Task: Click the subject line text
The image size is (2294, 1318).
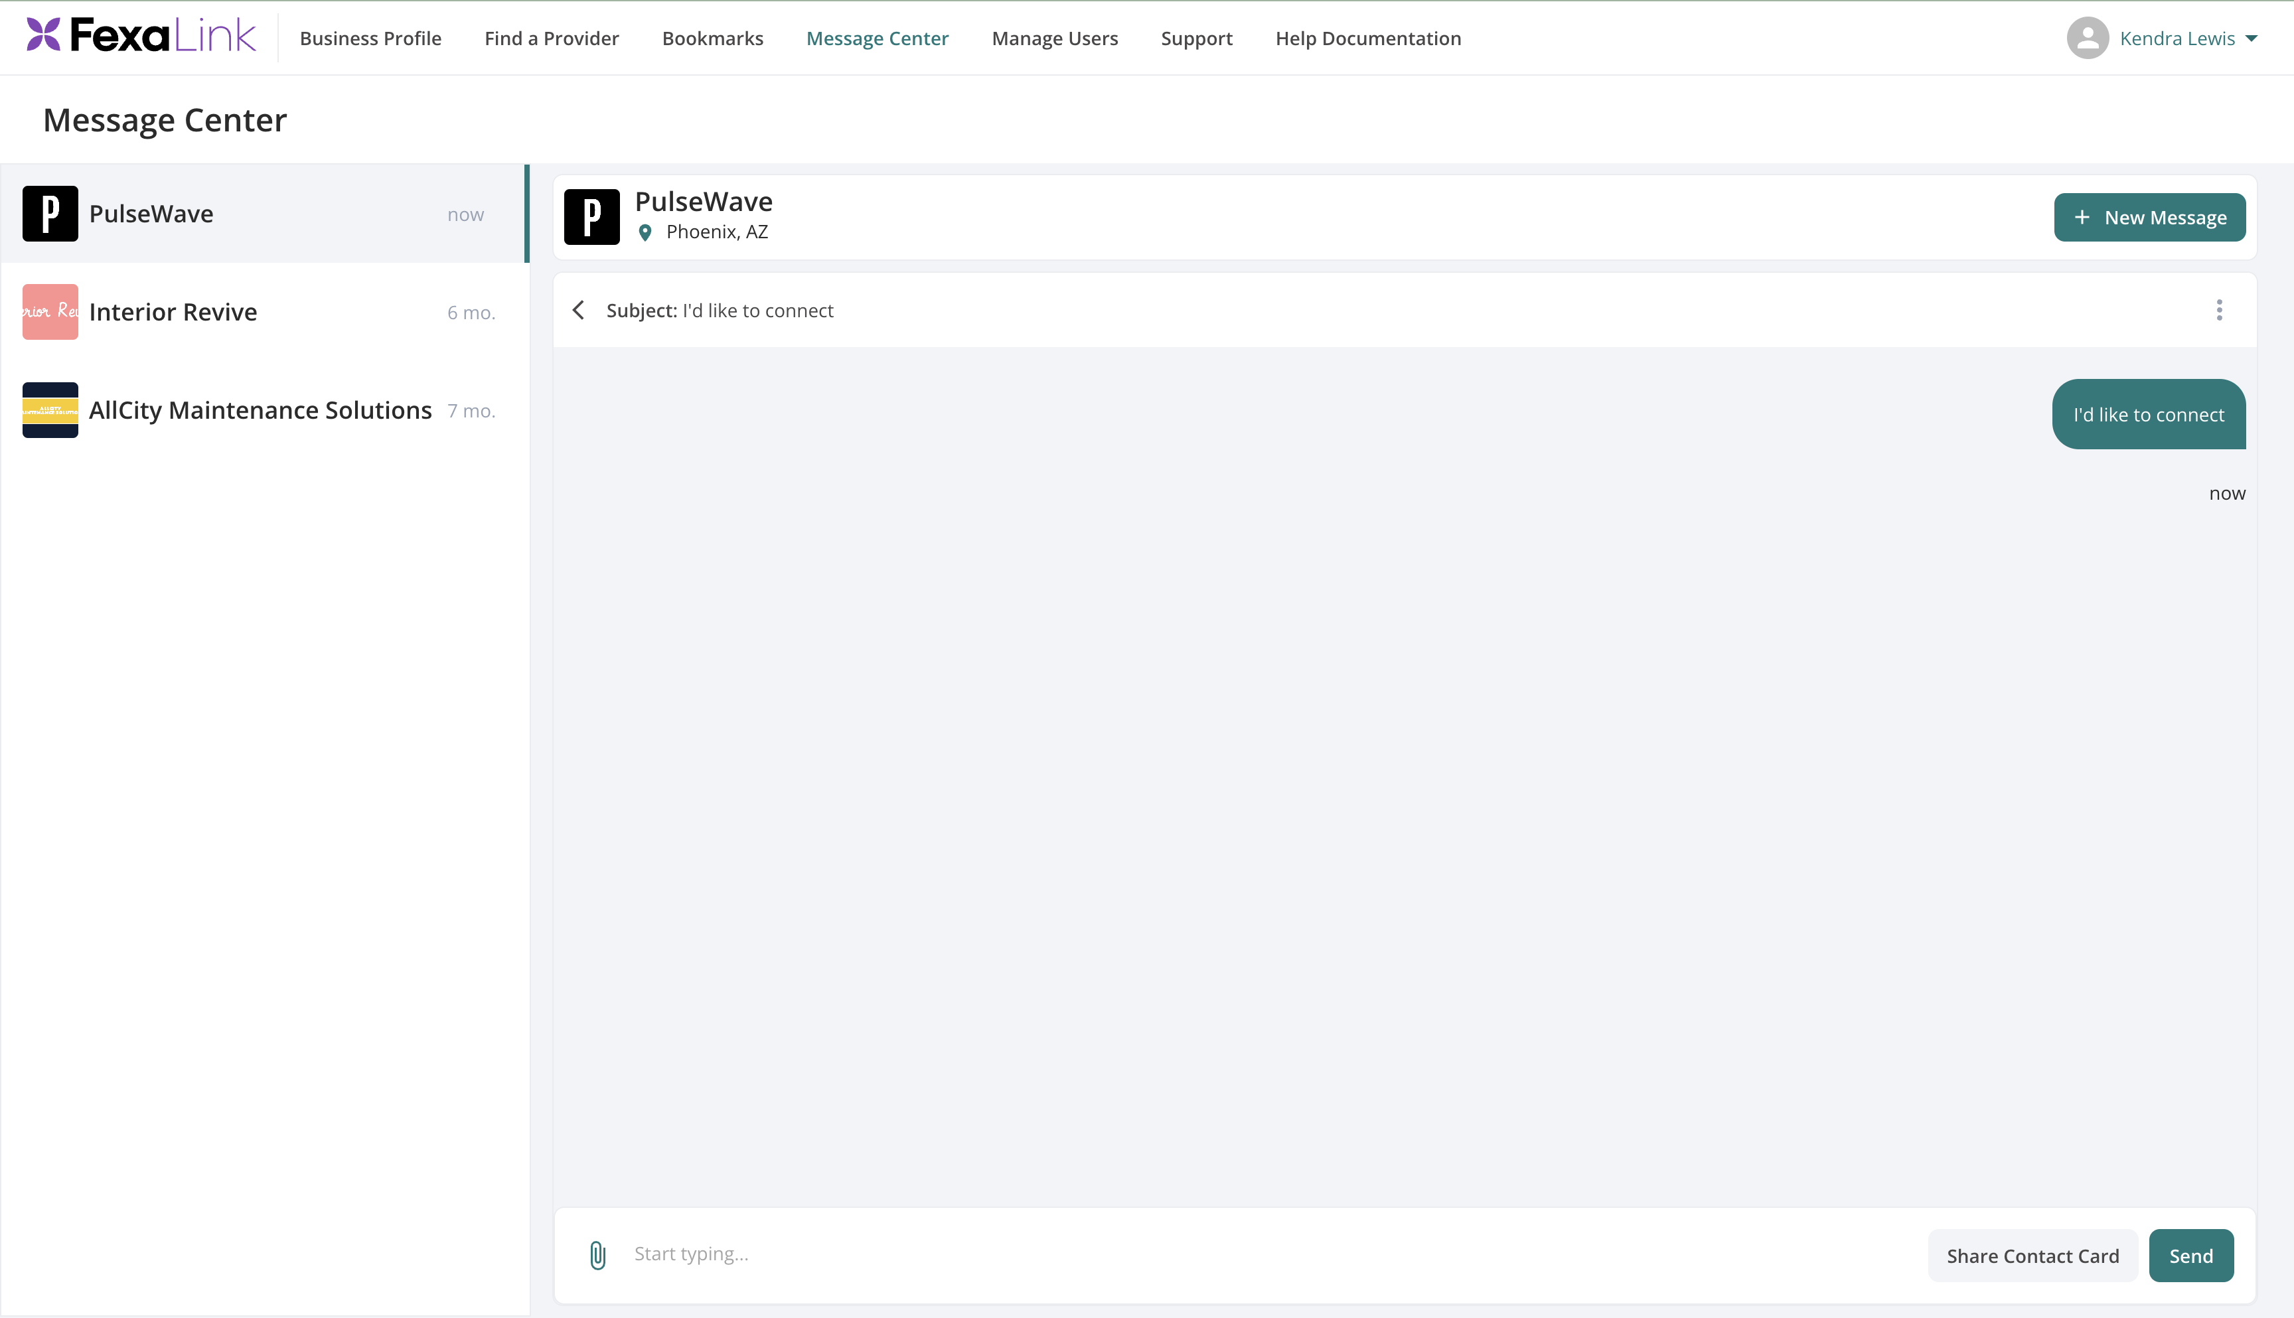Action: (x=720, y=311)
